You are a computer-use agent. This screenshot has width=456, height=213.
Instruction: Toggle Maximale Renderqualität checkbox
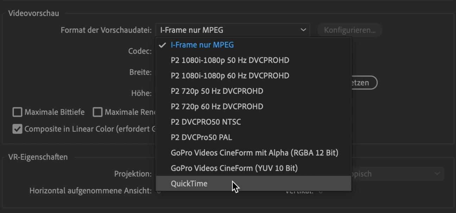[97, 112]
